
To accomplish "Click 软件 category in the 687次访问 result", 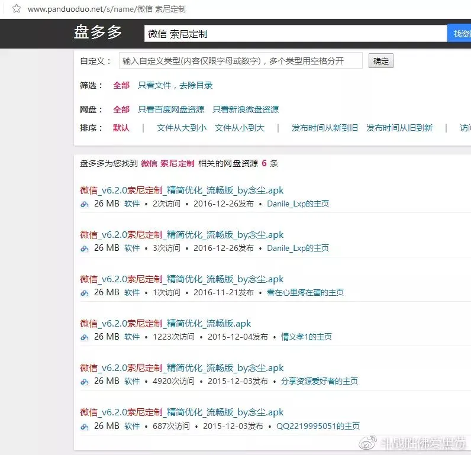I will pos(132,426).
